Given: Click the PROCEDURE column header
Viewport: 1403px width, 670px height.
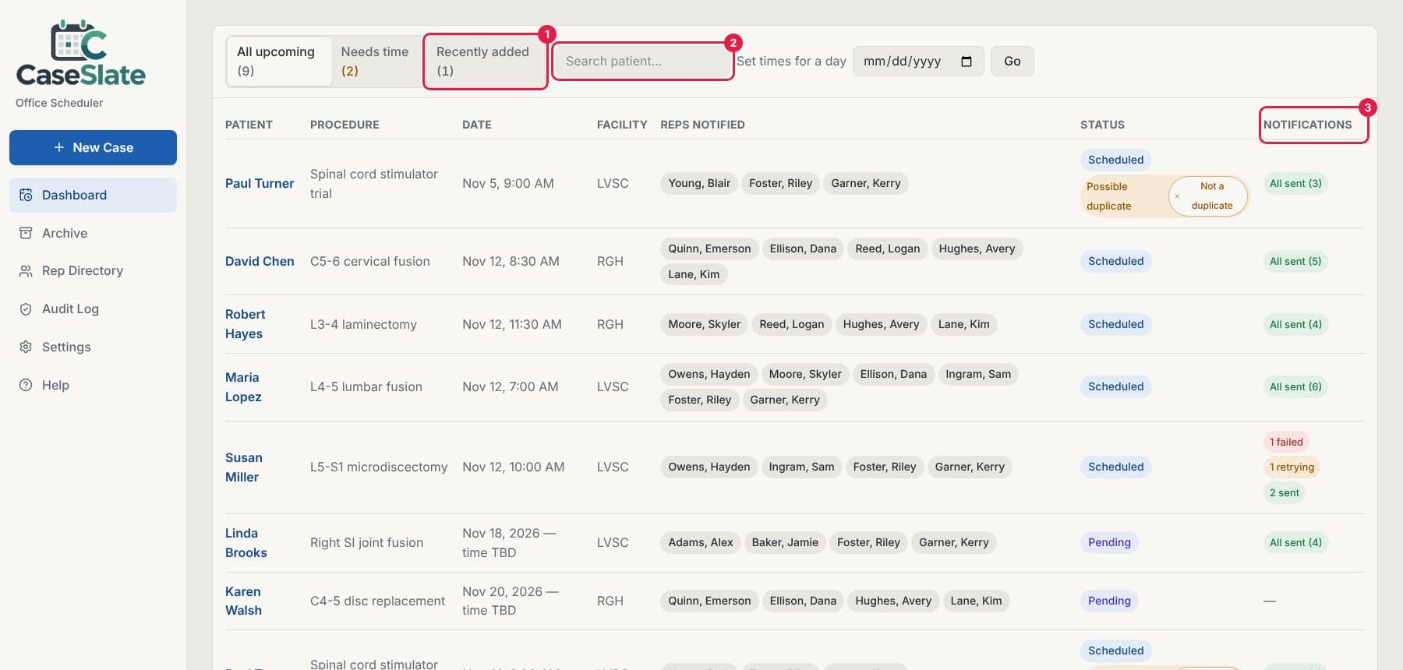Looking at the screenshot, I should [x=345, y=125].
